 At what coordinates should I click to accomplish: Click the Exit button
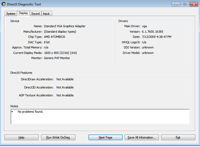coord(178,137)
